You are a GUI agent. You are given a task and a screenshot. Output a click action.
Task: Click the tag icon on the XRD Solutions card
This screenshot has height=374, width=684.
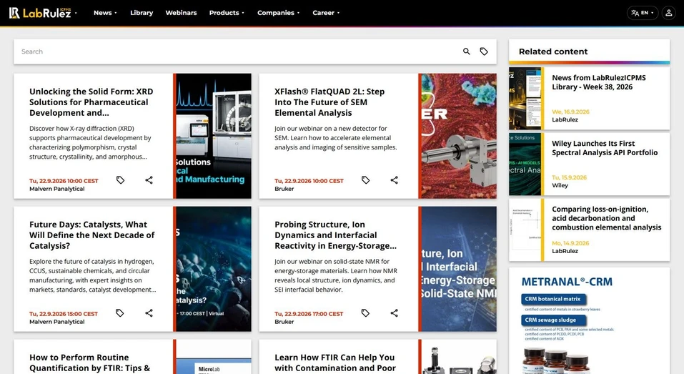[120, 179]
